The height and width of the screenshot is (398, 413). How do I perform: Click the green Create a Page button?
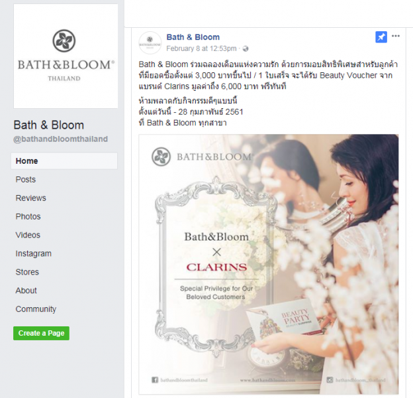[41, 333]
